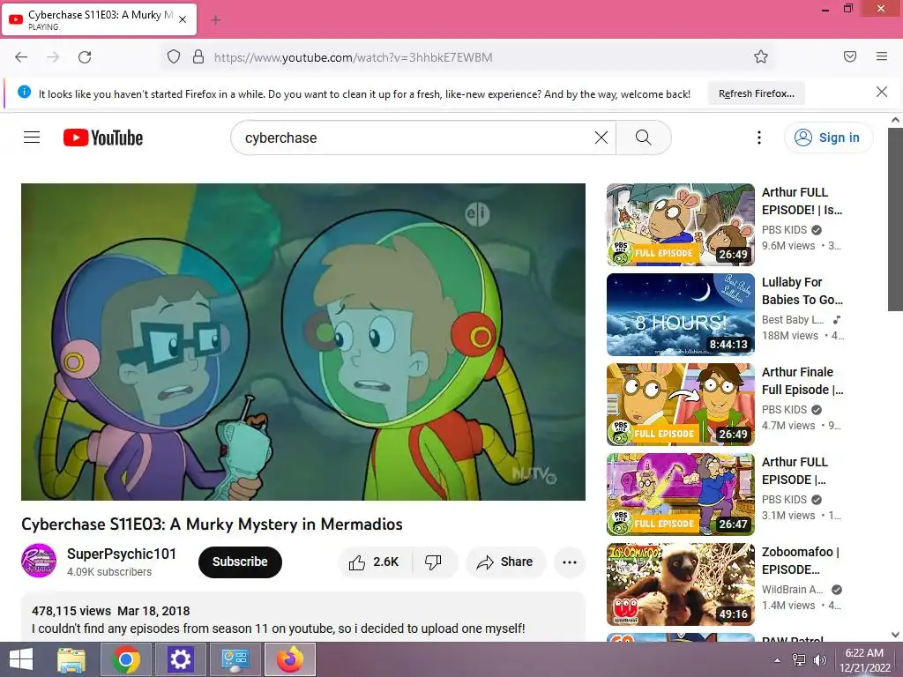The image size is (903, 677).
Task: Select the Cyberchase S11E03 tab
Action: tap(99, 19)
